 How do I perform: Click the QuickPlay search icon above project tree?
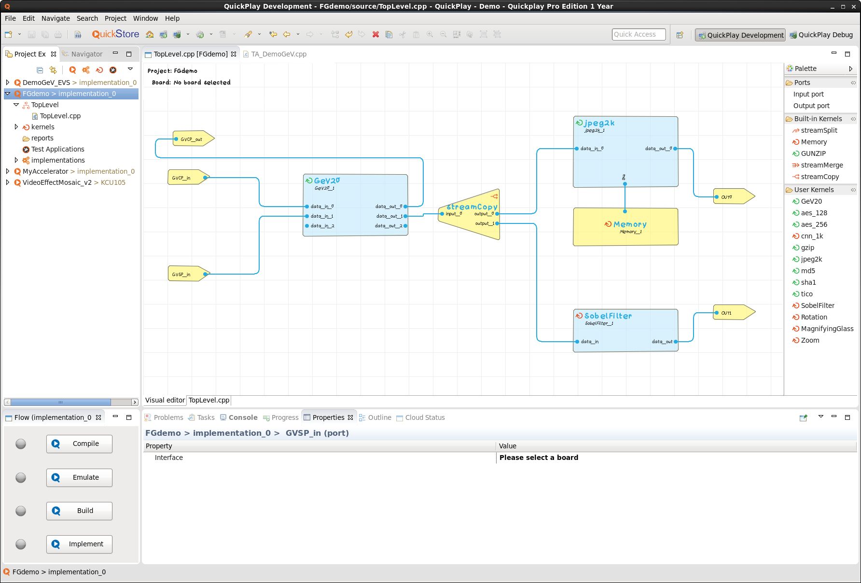72,69
